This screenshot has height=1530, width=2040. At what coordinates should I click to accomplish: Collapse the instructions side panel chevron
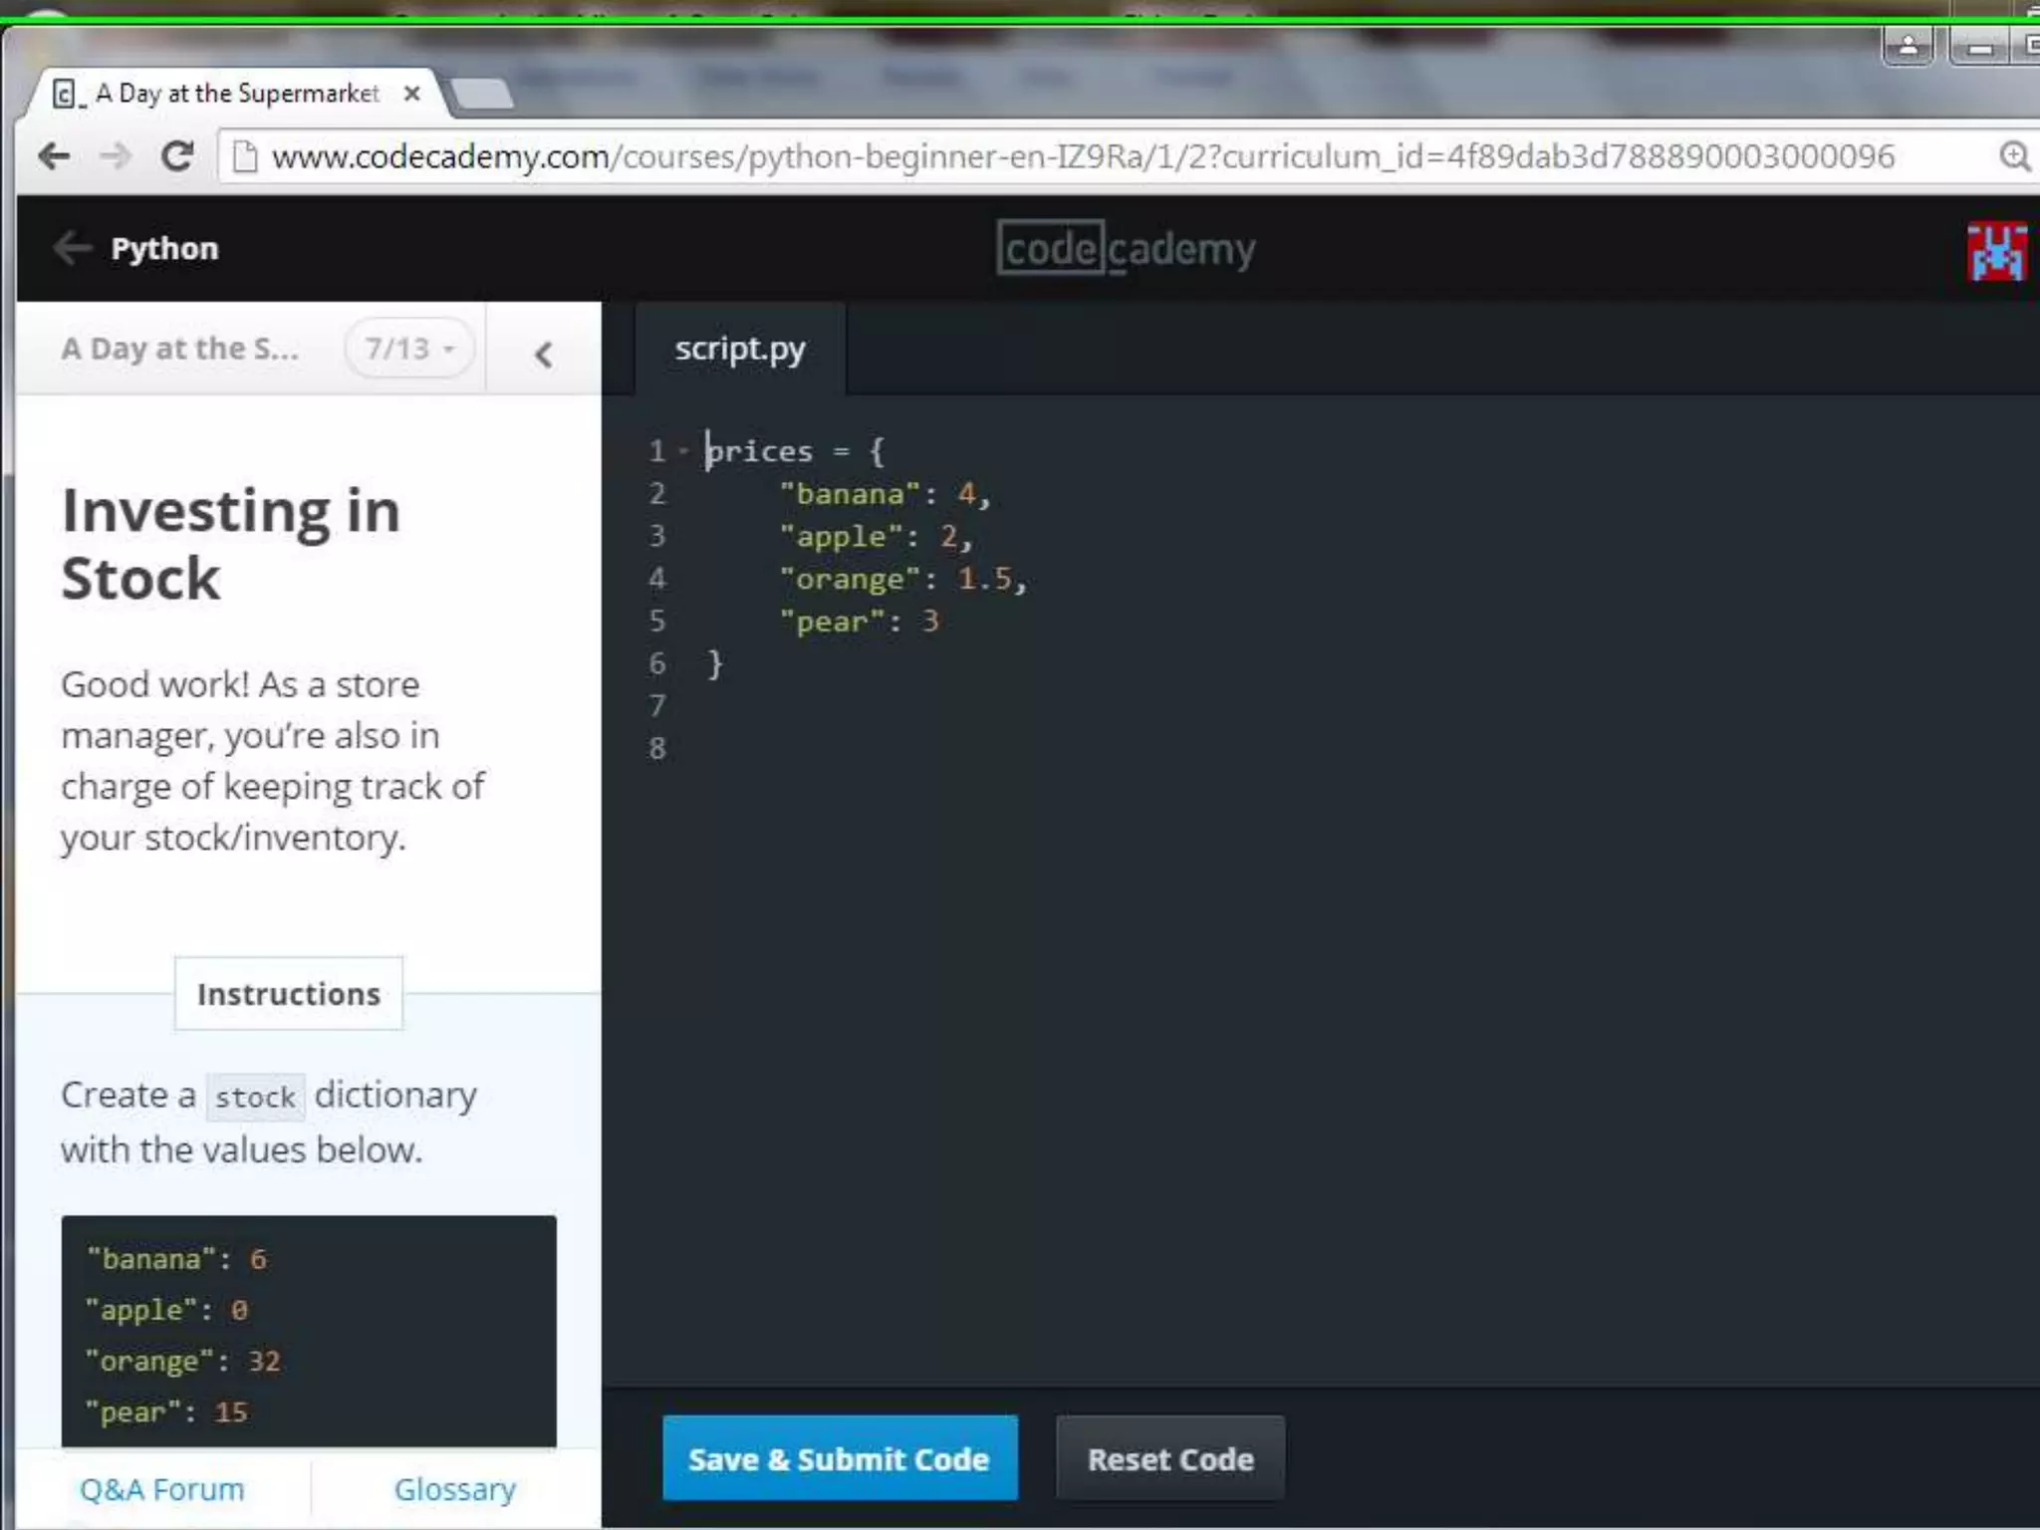(543, 354)
